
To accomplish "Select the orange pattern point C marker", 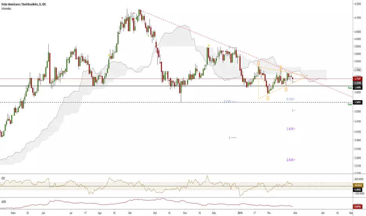I will pyautogui.click(x=281, y=67).
